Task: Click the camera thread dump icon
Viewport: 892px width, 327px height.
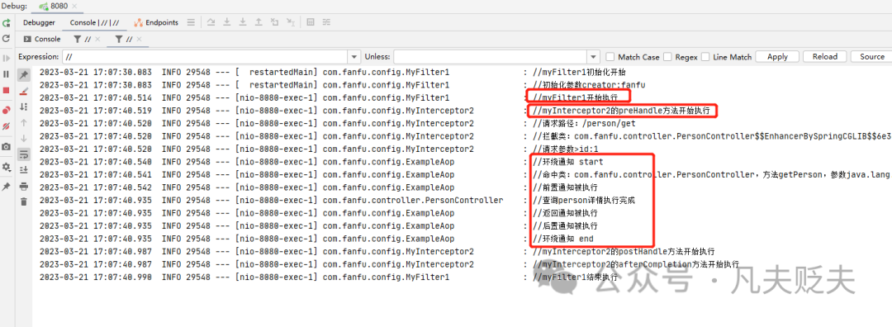Action: (x=7, y=147)
